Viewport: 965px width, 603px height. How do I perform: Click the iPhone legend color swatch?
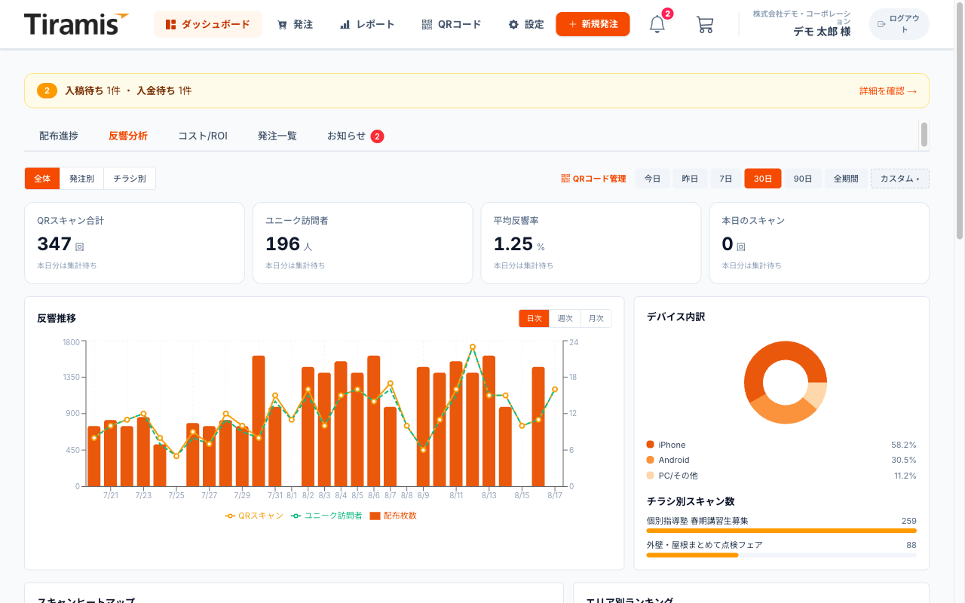(x=651, y=445)
